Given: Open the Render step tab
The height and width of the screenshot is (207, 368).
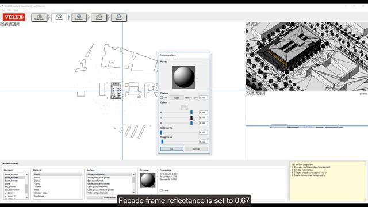Looking at the screenshot, I should (x=119, y=17).
